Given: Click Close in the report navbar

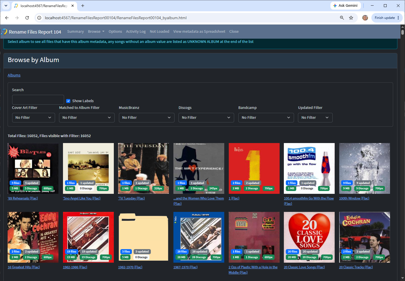Looking at the screenshot, I should (234, 32).
